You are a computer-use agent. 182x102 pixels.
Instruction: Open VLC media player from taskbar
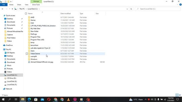(x=69, y=99)
